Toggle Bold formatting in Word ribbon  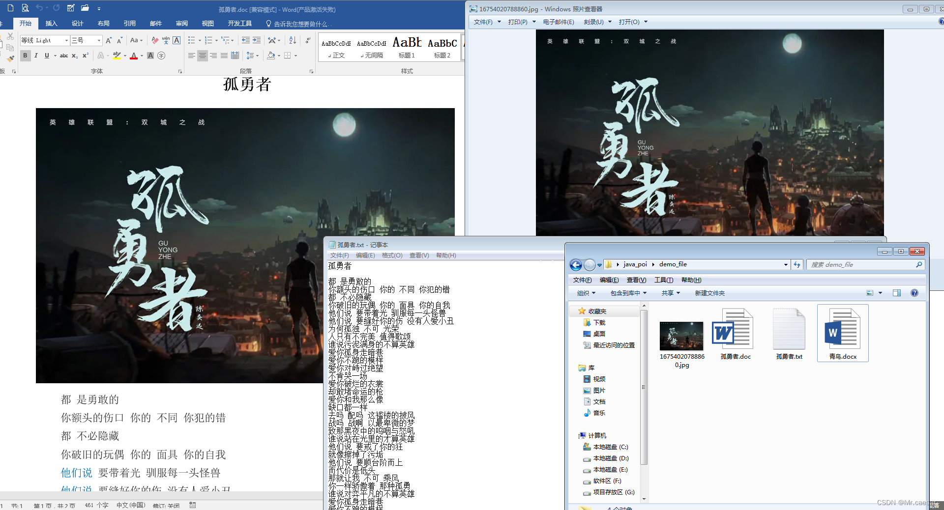pyautogui.click(x=25, y=56)
